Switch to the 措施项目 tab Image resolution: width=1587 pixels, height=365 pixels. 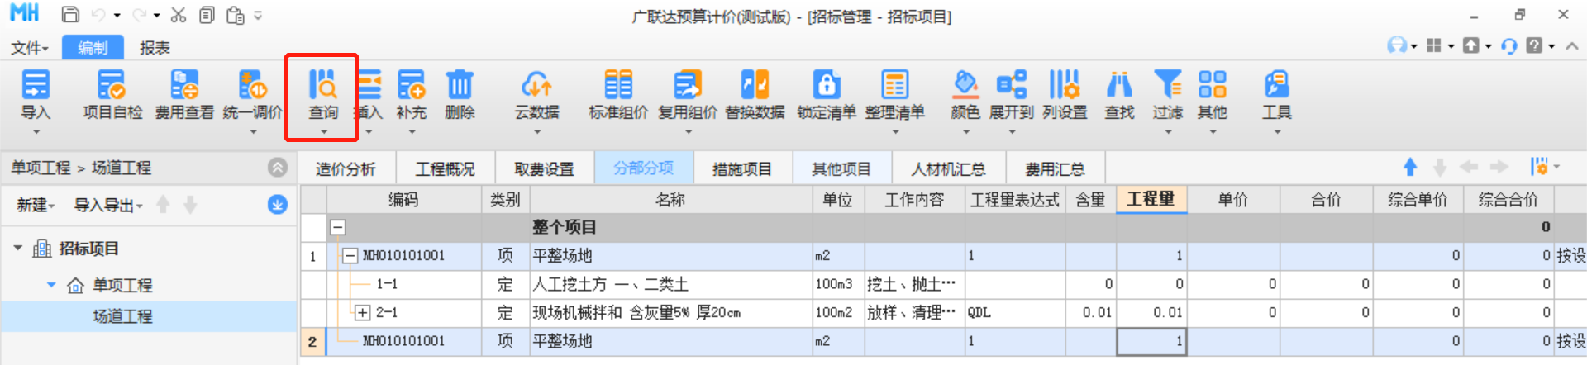[741, 169]
